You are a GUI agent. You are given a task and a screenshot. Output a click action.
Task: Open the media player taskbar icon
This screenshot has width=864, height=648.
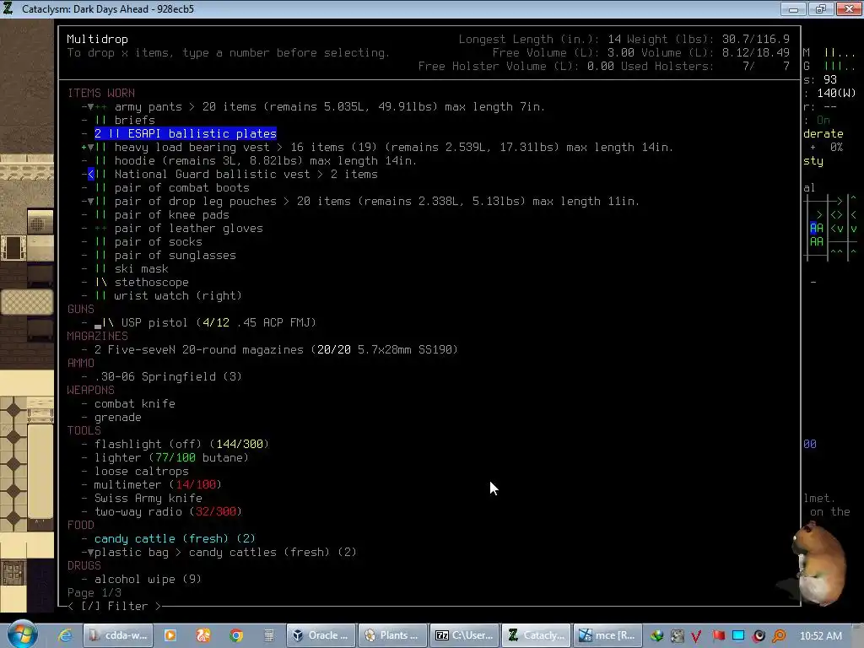point(170,635)
